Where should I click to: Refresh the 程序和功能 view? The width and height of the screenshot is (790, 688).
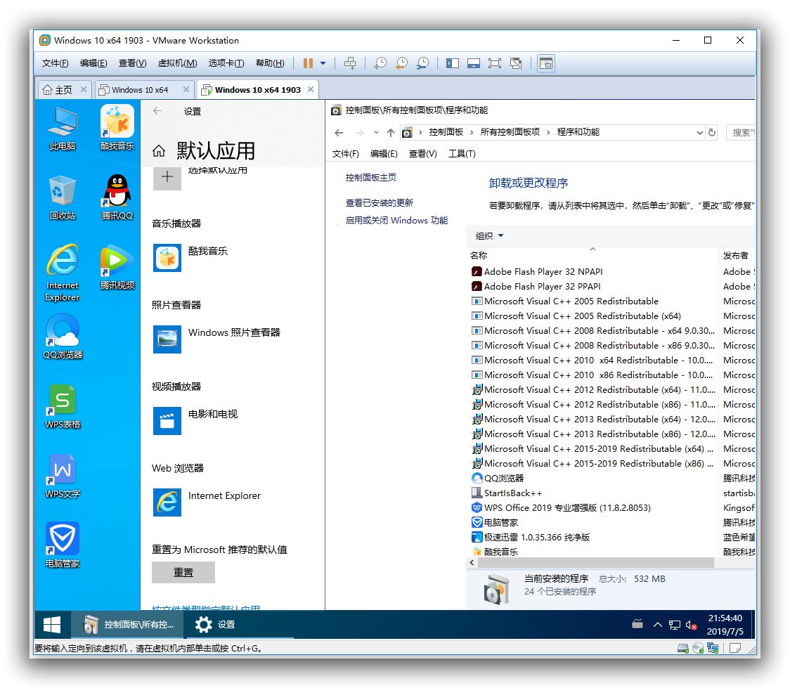(712, 132)
